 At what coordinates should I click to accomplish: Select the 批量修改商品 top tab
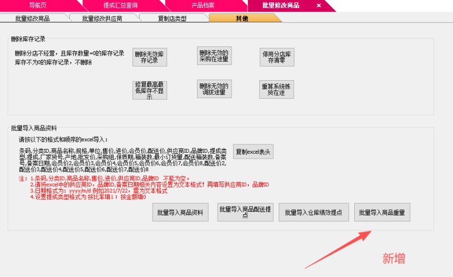click(x=281, y=5)
